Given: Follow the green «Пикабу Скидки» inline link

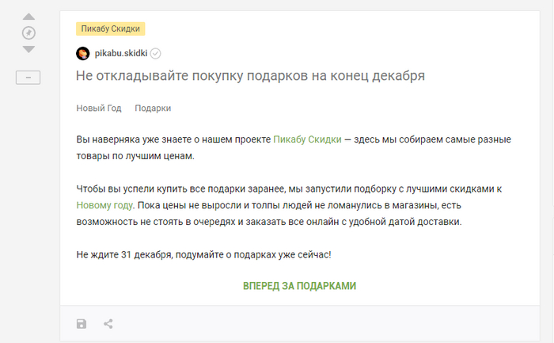Looking at the screenshot, I should click(307, 139).
